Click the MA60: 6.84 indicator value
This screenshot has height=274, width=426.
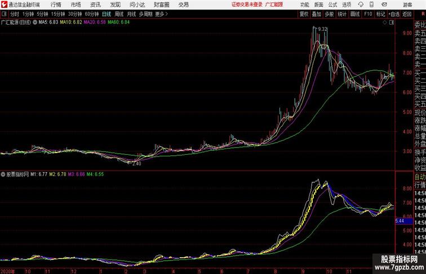point(118,23)
